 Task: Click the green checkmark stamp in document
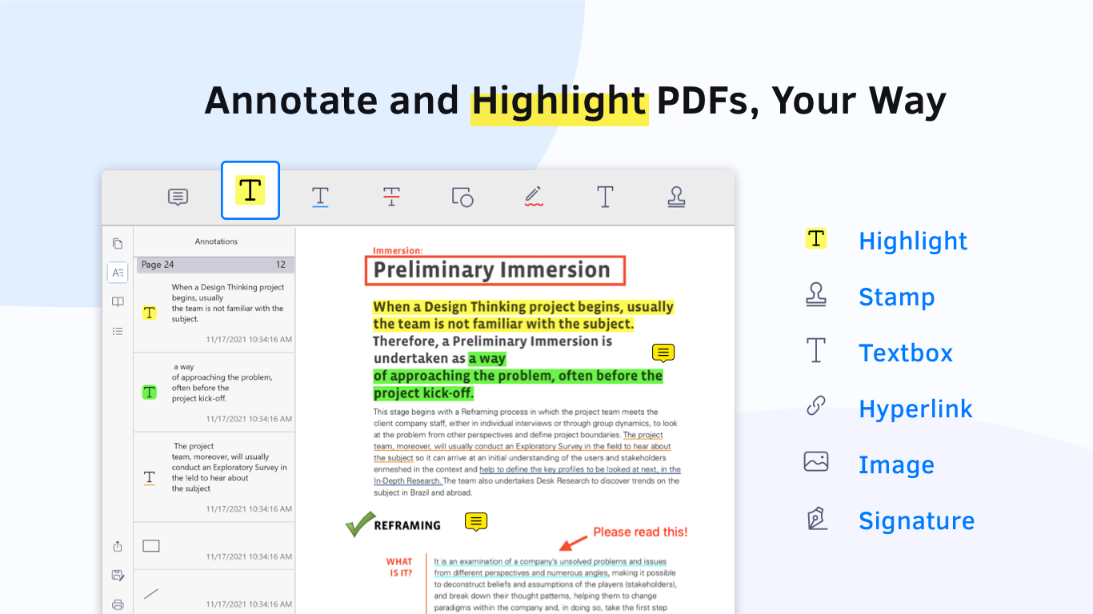point(359,524)
